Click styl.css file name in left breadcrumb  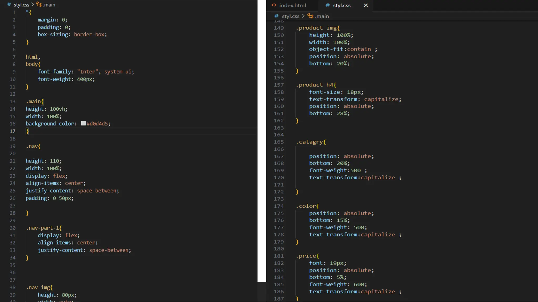[x=22, y=5]
